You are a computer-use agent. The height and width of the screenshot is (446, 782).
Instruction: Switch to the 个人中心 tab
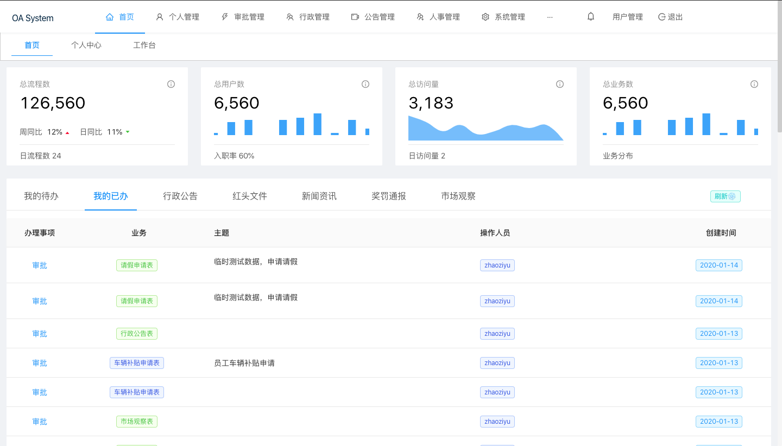pyautogui.click(x=86, y=45)
